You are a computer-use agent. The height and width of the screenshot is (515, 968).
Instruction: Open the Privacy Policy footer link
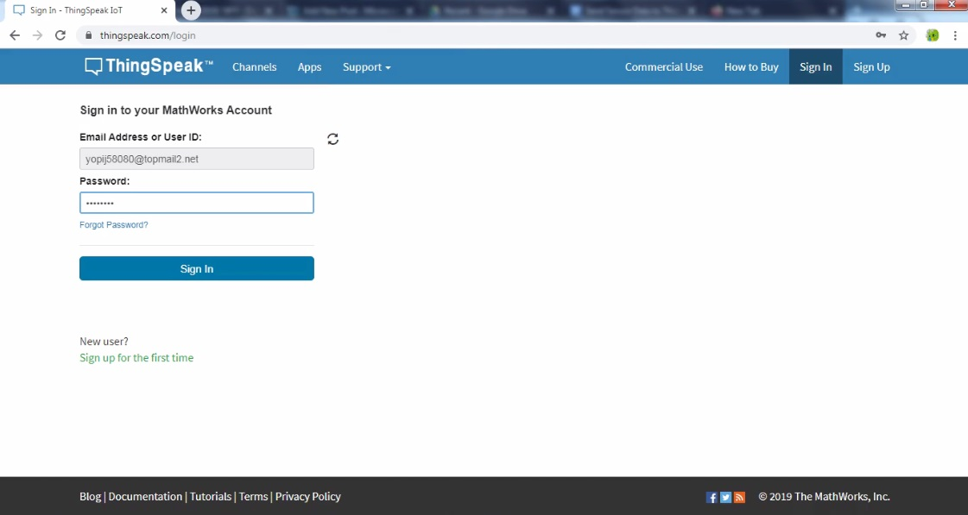[x=308, y=497]
